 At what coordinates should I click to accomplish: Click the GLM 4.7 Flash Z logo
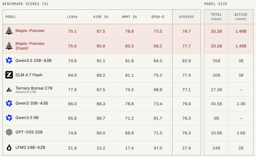click(9, 75)
